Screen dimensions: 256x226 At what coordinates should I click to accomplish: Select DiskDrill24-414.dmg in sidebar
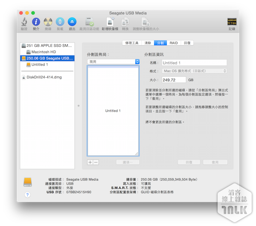[47, 77]
